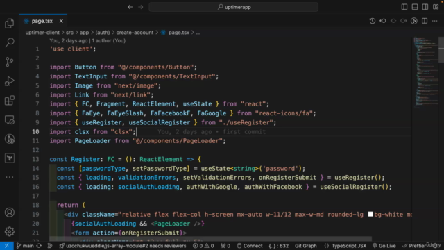Toggle the secondary side bar layout
The width and height of the screenshot is (444, 250).
point(425,7)
